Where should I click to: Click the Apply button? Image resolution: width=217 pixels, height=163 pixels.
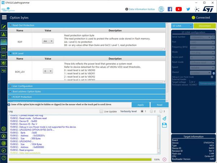pyautogui.click(x=141, y=105)
